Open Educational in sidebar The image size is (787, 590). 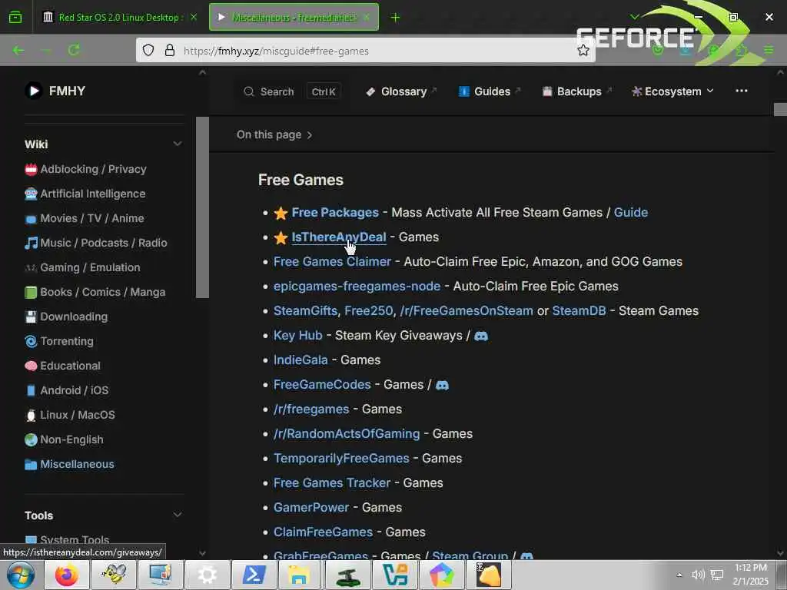(x=63, y=366)
